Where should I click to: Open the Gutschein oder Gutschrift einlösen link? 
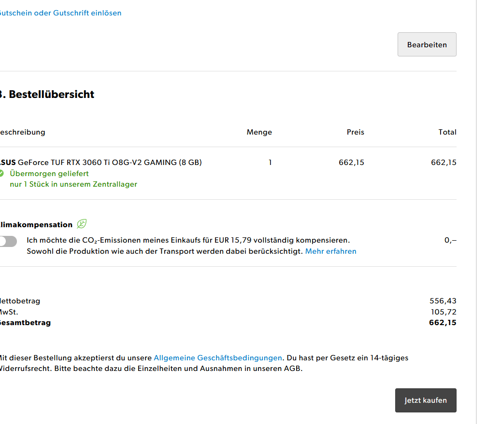coord(60,13)
